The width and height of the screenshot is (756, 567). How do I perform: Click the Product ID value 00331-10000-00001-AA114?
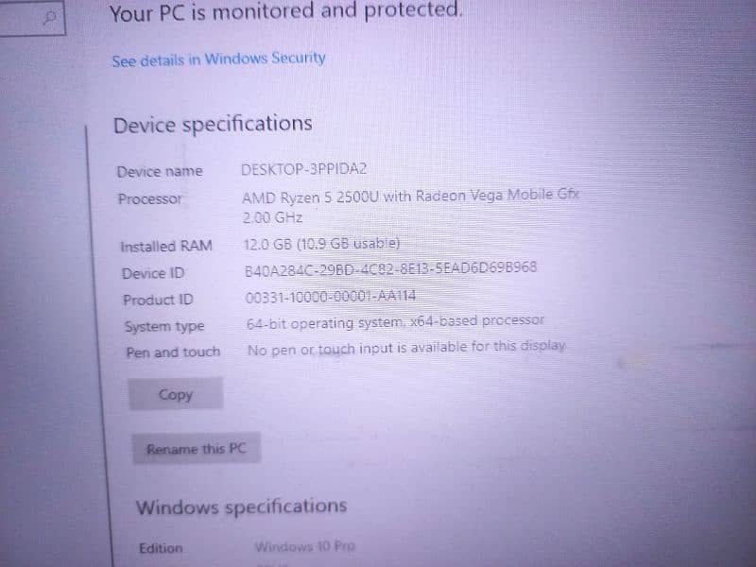coord(330,297)
